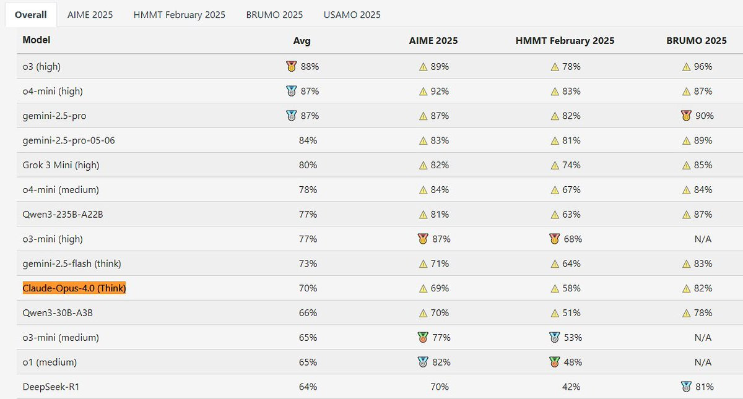Viewport: 743px width, 399px height.
Task: Click the silver medal in DeepSeek-R1 BRUMO cell
Action: (x=687, y=387)
